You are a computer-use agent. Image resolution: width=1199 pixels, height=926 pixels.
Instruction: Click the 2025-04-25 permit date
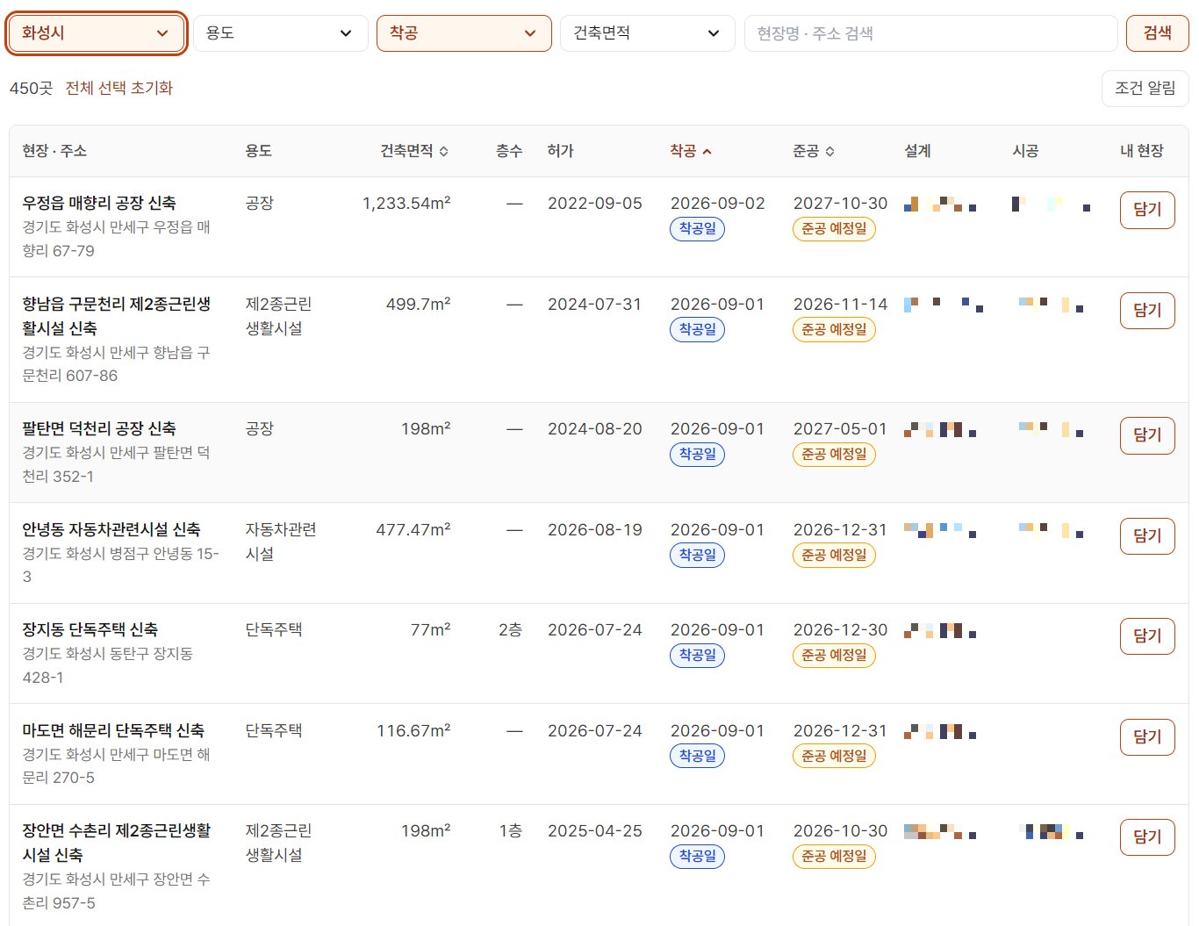point(595,830)
